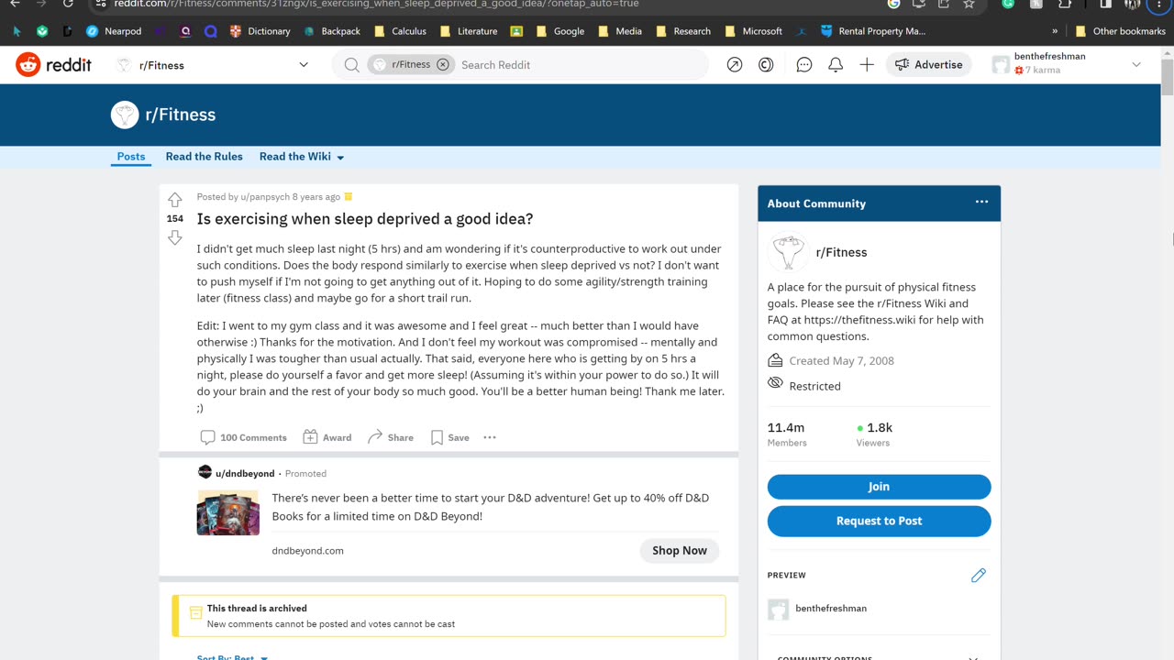Open the Literature bookmarks folder
The width and height of the screenshot is (1174, 660).
[468, 31]
